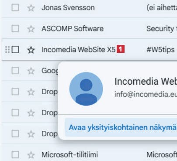Click the drag handle on Incomedia row

click(x=7, y=50)
